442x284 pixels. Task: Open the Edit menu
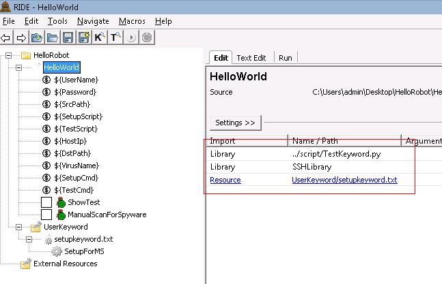pos(31,21)
